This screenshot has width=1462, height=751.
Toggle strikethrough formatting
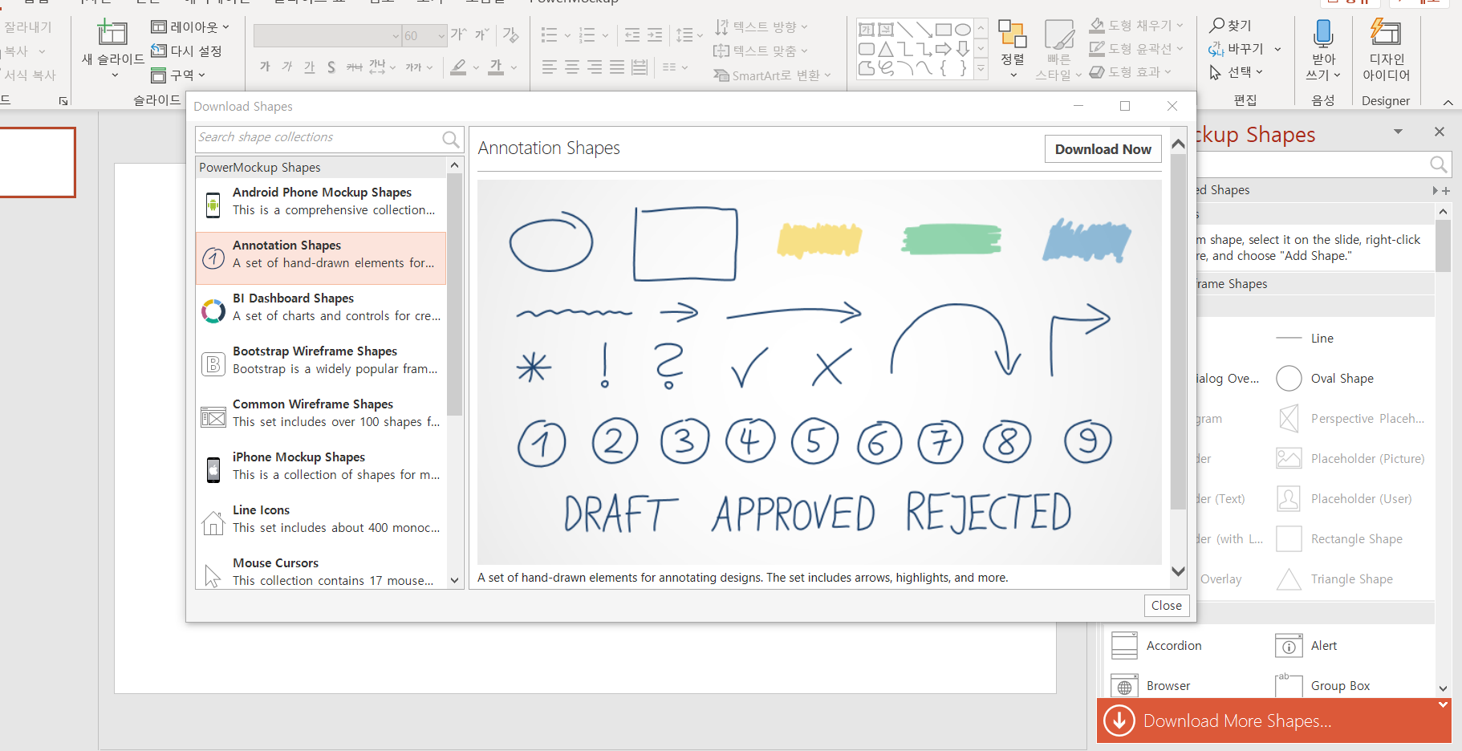click(x=354, y=67)
